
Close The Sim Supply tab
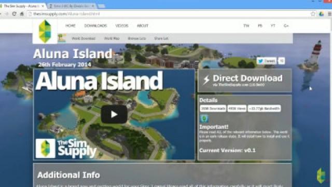click(43, 6)
